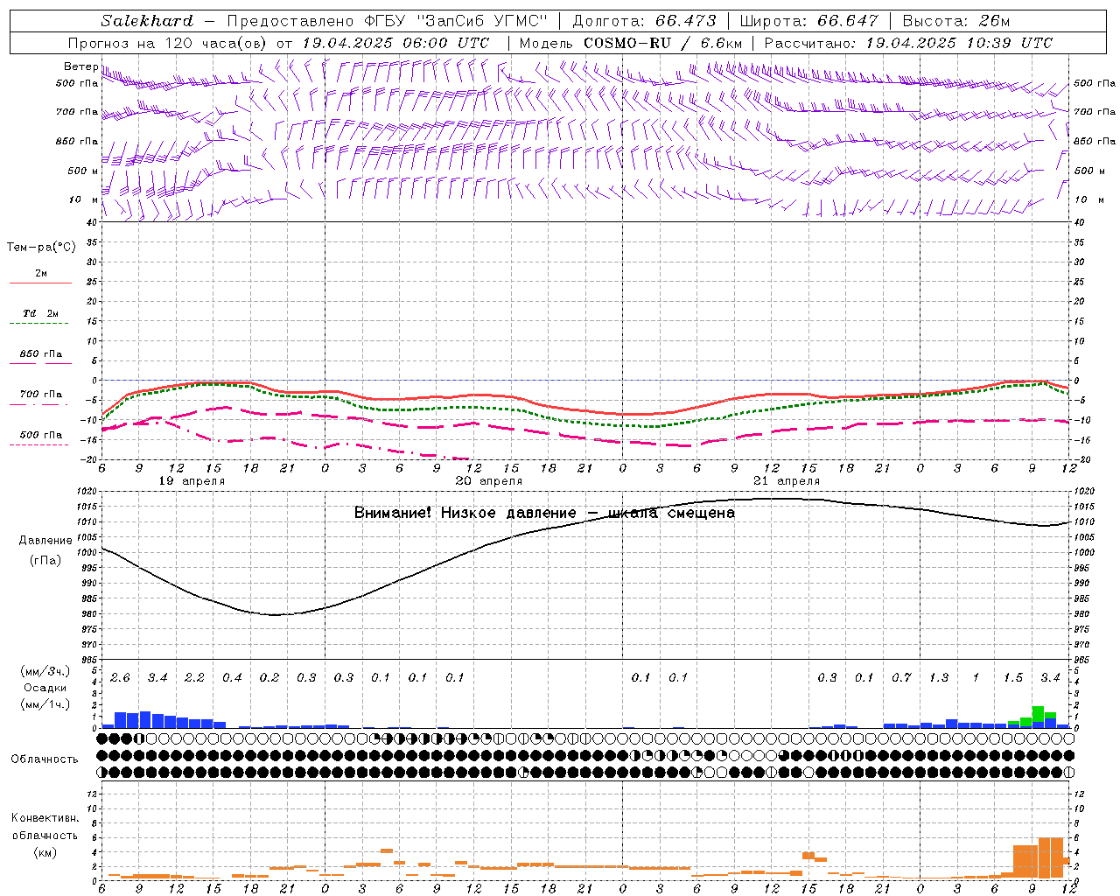Screen dimensions: 1120x896
Task: Select the "Предоставлено ФГБУ ЗапСиб УГМС" provider text
Action: (387, 21)
